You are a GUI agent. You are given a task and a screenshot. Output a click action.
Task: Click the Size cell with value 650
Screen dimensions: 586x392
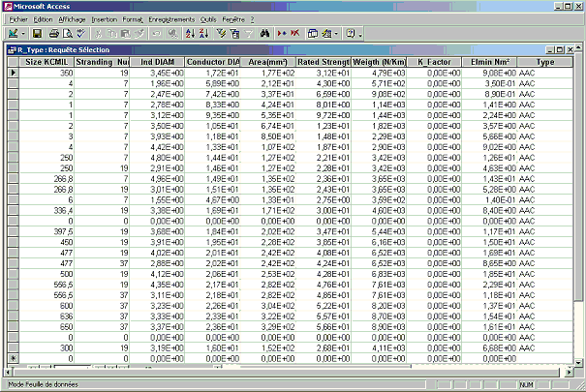coord(46,327)
